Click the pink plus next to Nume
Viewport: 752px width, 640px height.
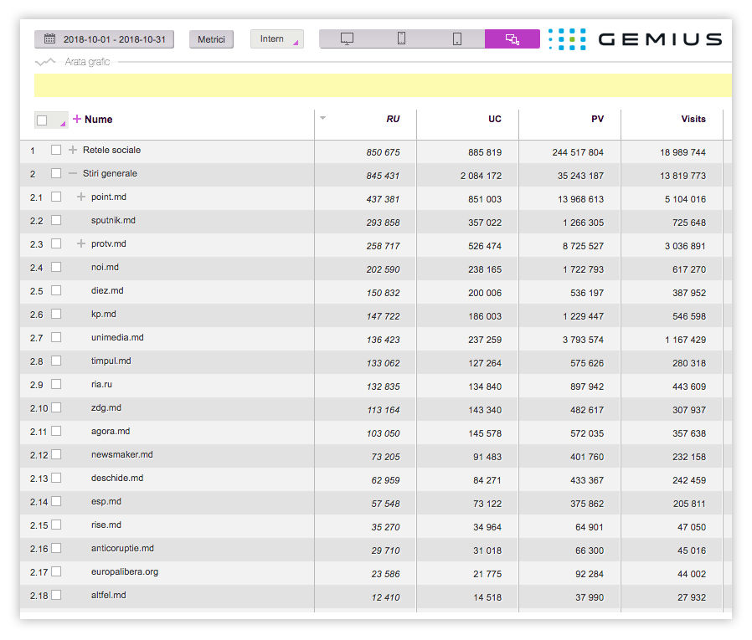coord(77,118)
